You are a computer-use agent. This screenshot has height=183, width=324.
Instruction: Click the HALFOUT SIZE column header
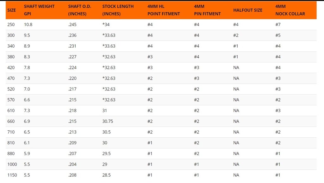tap(248, 10)
